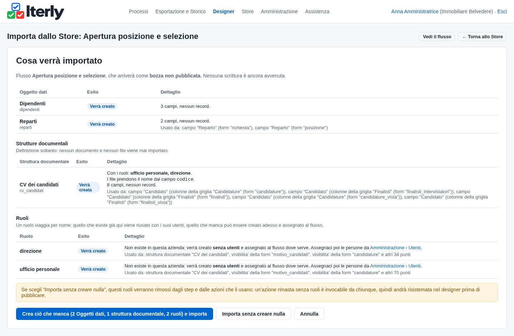Open Amministrazione › Utenti link in ufficio personale row
Image resolution: width=514 pixels, height=336 pixels.
(x=395, y=266)
